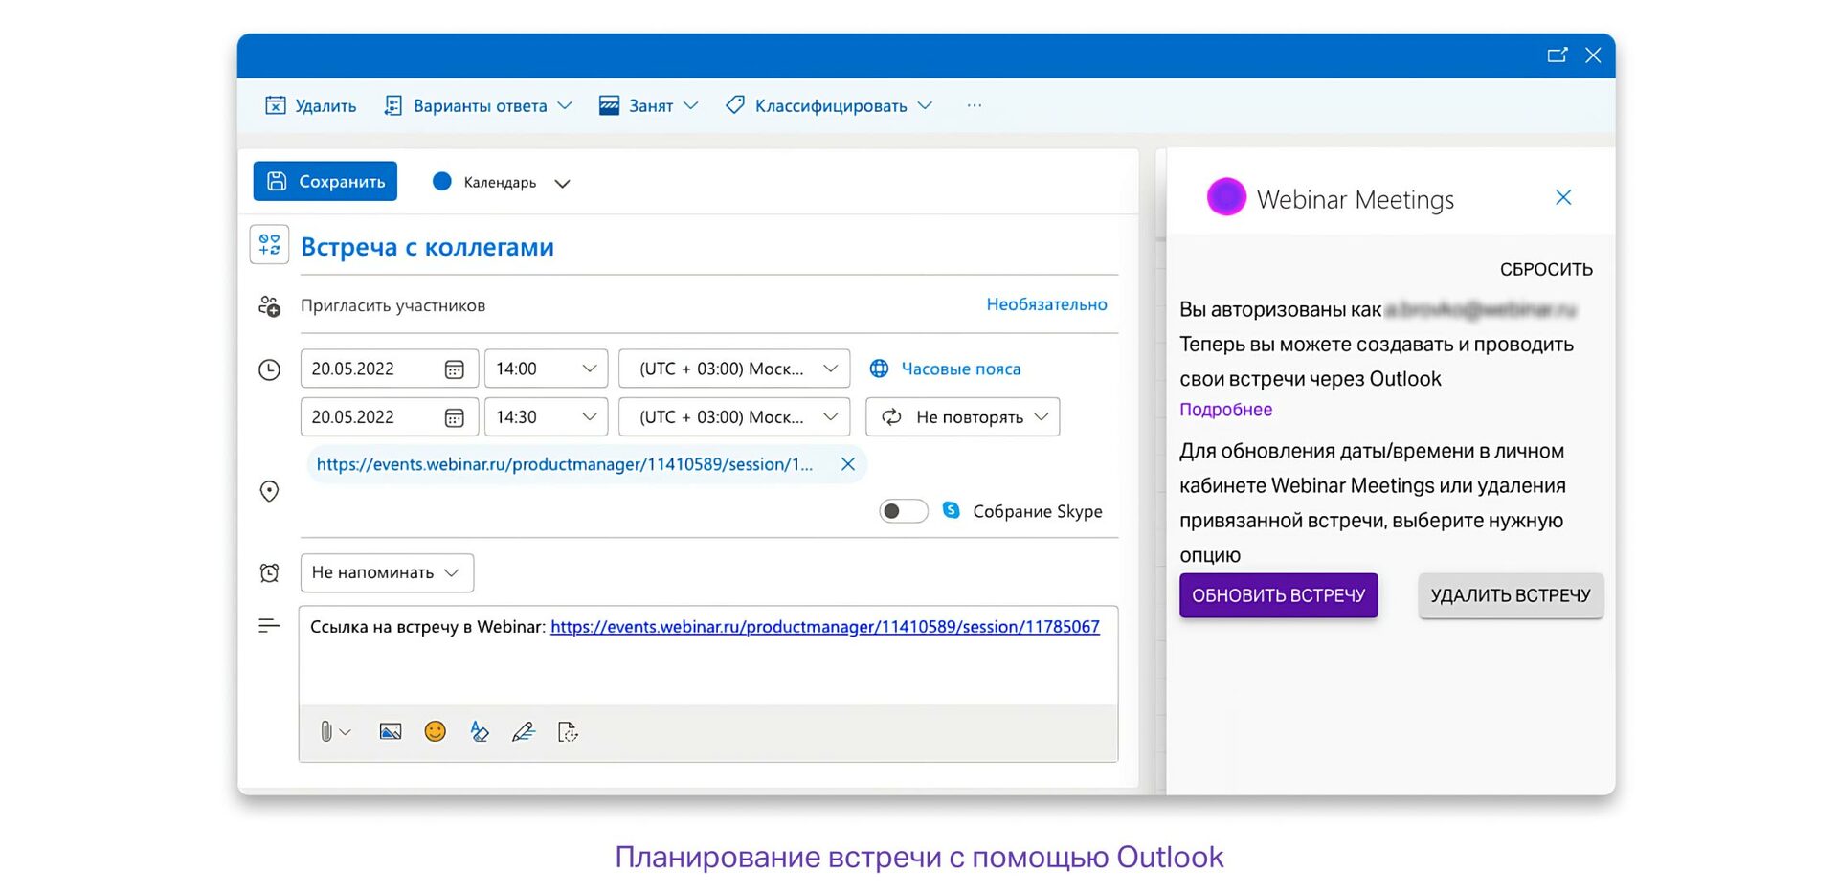This screenshot has width=1838, height=894.
Task: Click the description lines icon
Action: [x=269, y=625]
